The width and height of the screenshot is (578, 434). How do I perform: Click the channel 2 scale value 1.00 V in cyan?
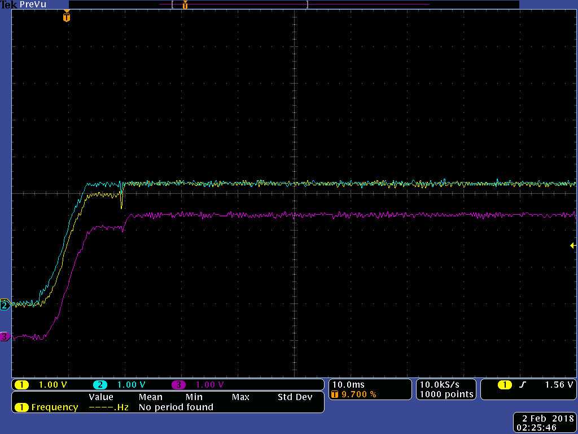[131, 385]
